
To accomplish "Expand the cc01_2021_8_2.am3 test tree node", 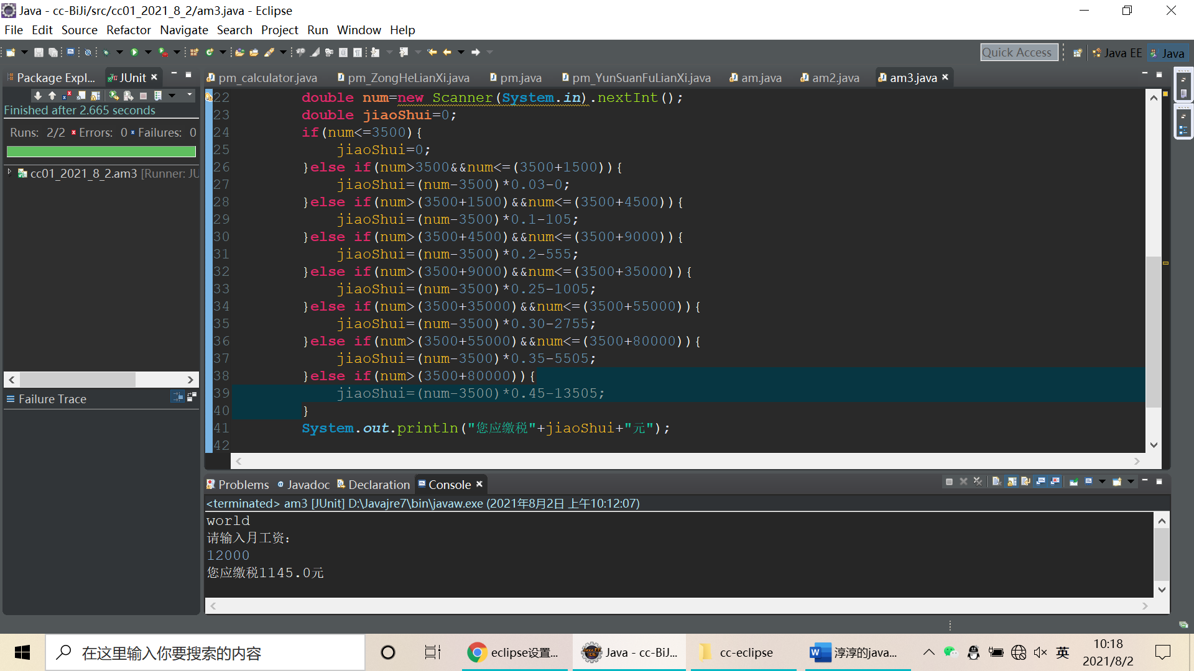I will tap(9, 172).
